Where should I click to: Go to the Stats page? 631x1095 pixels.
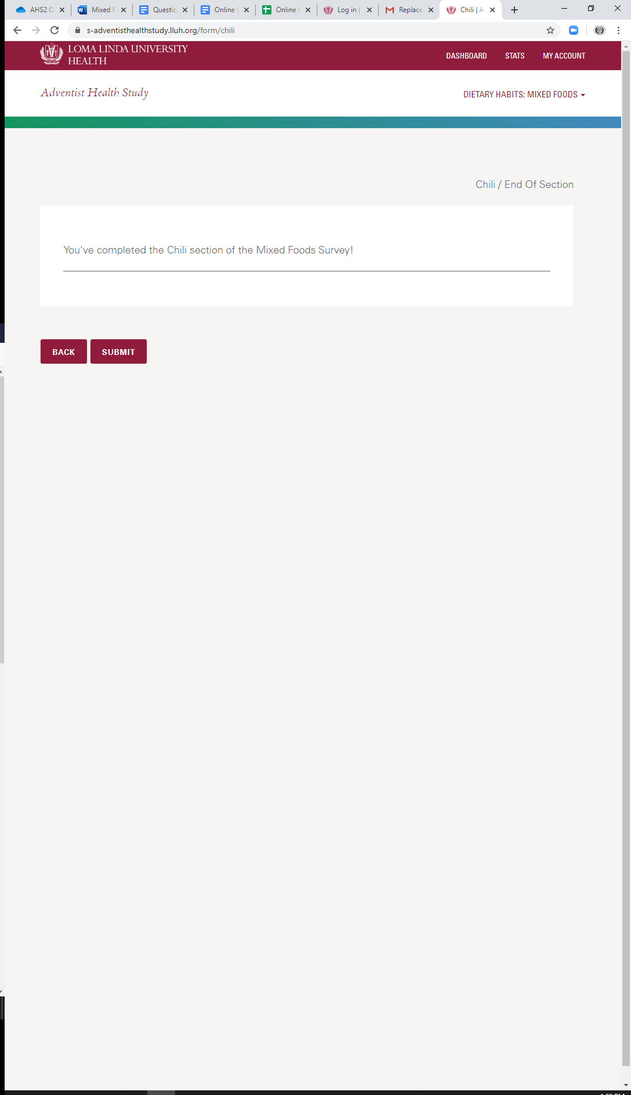point(514,56)
